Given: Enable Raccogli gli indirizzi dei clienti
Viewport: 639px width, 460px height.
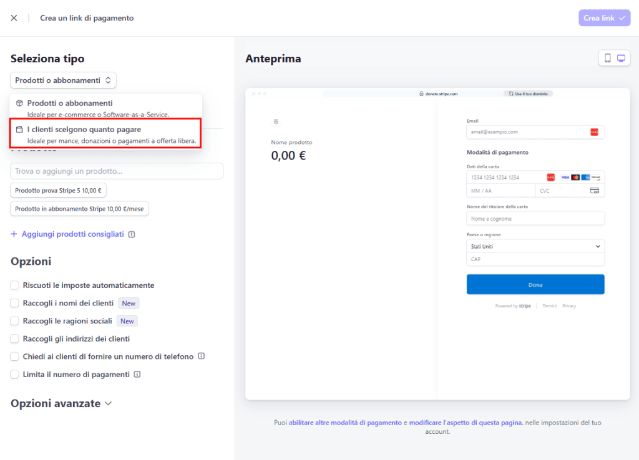Looking at the screenshot, I should (14, 338).
